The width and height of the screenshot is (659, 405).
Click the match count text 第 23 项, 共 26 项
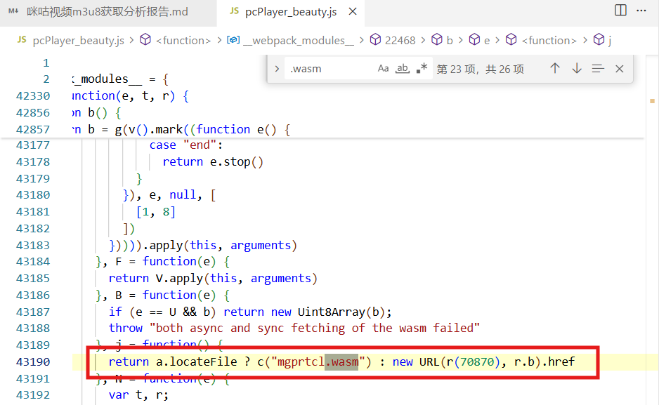(x=480, y=69)
